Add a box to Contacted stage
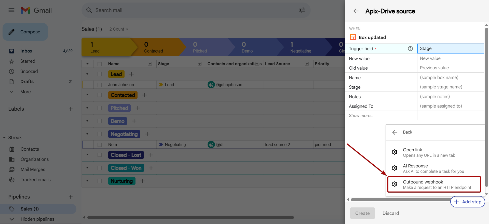 pos(144,95)
